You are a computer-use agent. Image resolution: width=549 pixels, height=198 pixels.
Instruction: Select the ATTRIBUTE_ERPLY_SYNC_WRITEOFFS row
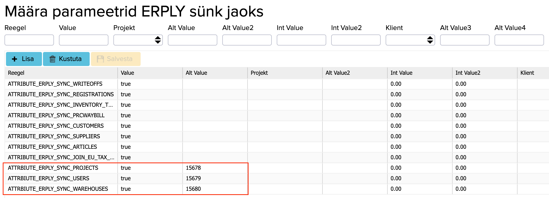coord(55,84)
